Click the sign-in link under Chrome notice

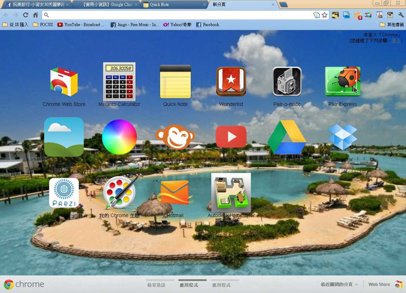click(x=396, y=41)
